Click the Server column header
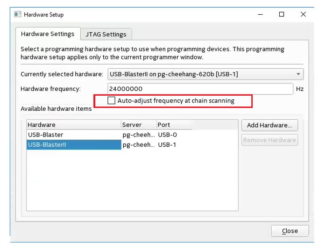Image resolution: width=324 pixels, height=250 pixels. [x=139, y=125]
